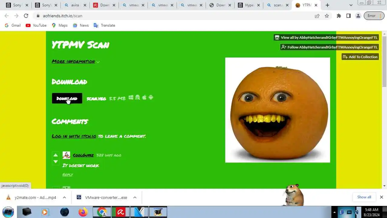The height and width of the screenshot is (218, 387).
Task: Show hidden system tray icons
Action: click(334, 212)
